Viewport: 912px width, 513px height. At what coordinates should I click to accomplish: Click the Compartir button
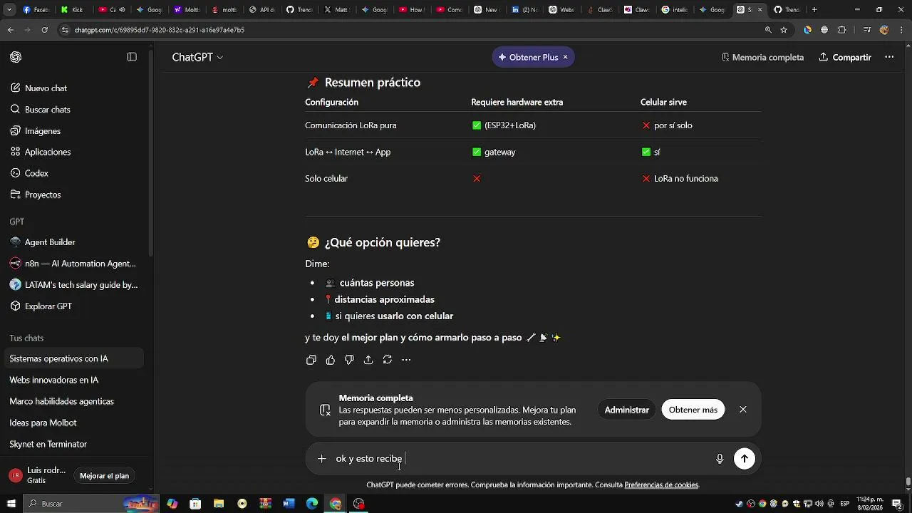845,57
